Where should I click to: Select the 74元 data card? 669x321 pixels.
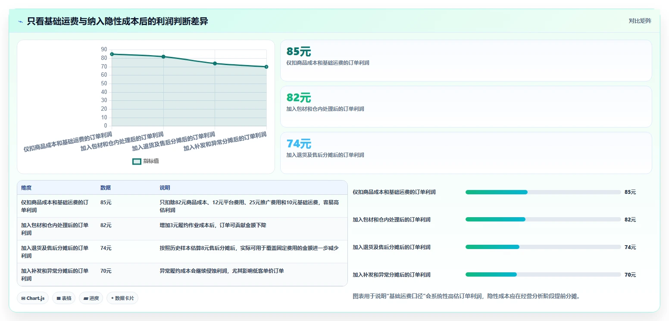coord(466,153)
